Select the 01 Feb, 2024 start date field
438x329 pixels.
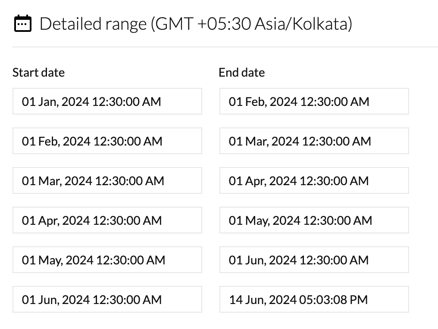point(107,141)
